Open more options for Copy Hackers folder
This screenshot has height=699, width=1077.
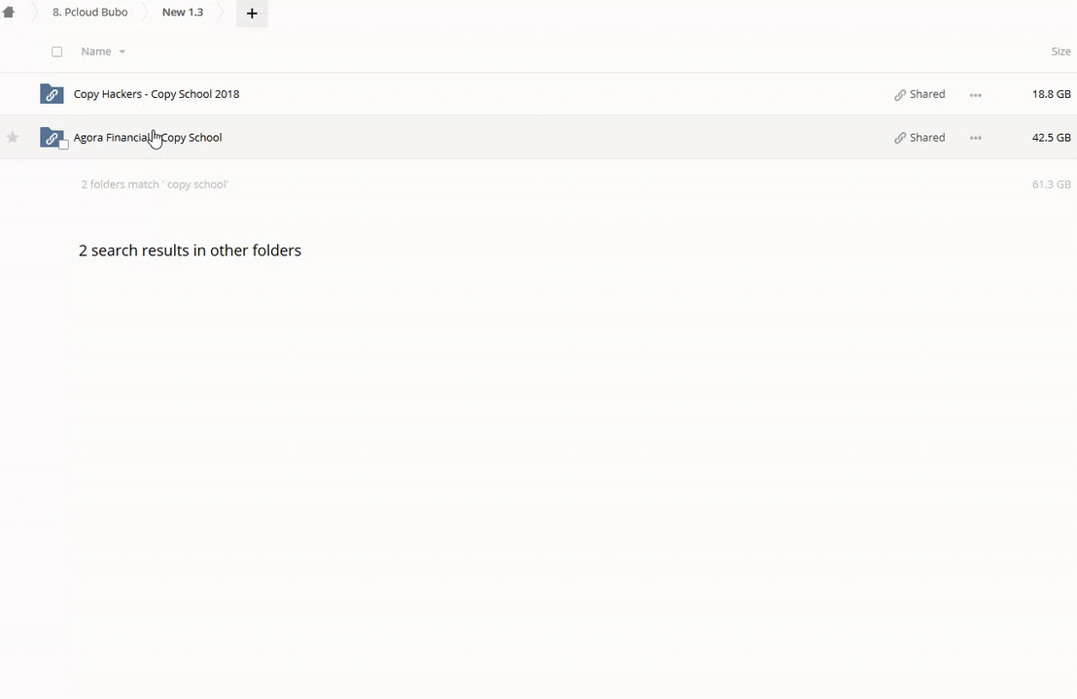tap(975, 95)
